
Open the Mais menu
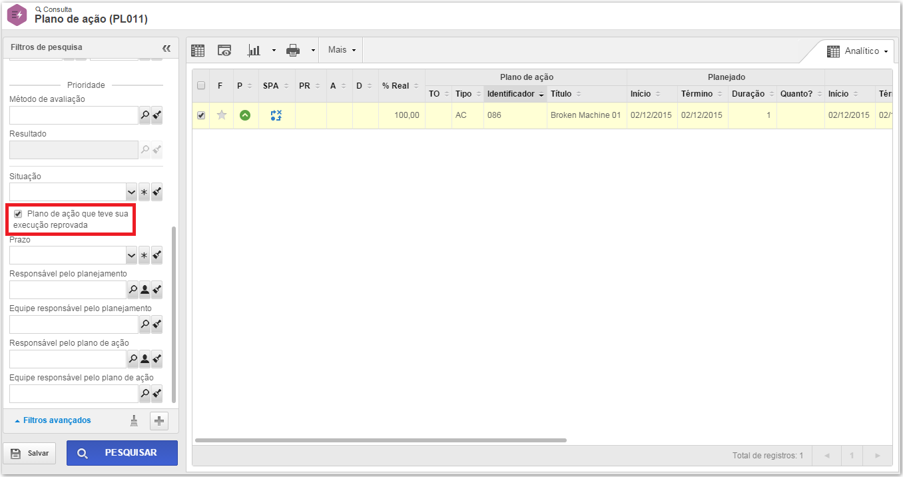(x=342, y=50)
